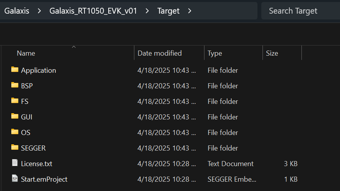Expand the chevron after Galaxis breadcrumb
This screenshot has width=340, height=191.
(39, 11)
